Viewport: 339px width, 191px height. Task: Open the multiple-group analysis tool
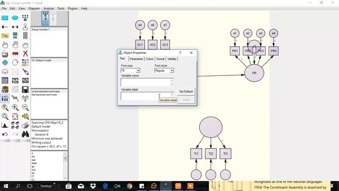(15, 125)
